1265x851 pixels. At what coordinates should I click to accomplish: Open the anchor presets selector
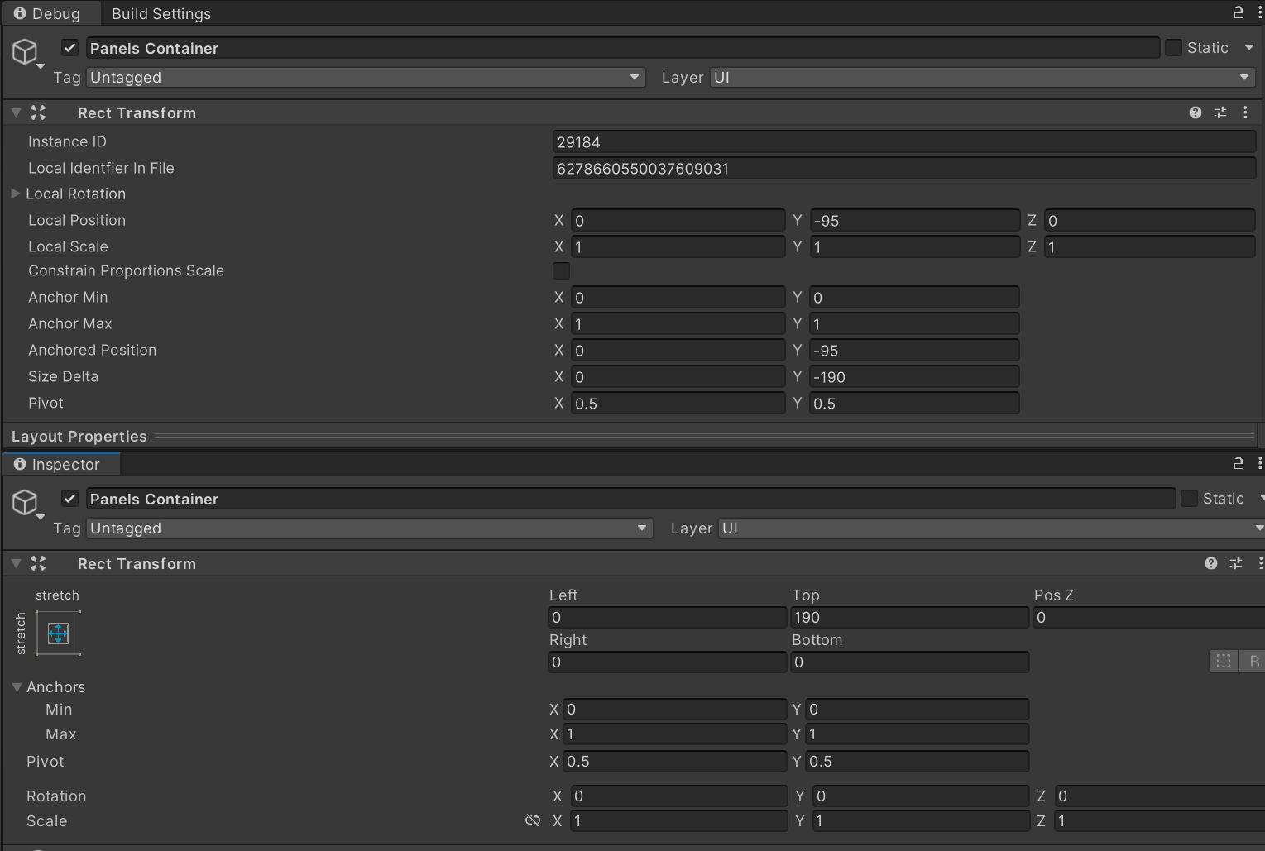coord(58,633)
